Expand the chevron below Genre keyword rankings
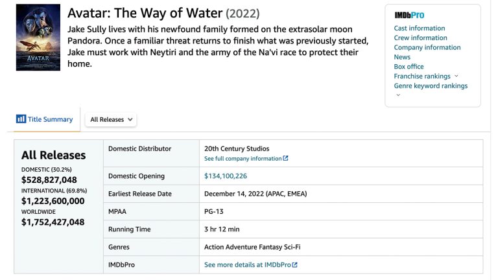Screen dimensions: 498x280 [x=398, y=95]
